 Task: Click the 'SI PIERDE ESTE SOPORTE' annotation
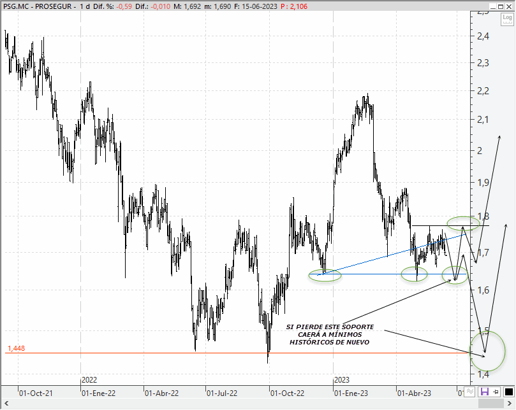[330, 327]
